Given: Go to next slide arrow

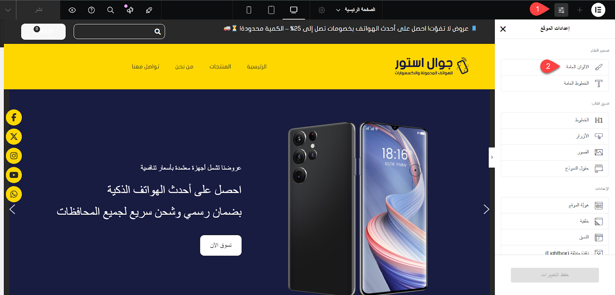Looking at the screenshot, I should pos(486,209).
